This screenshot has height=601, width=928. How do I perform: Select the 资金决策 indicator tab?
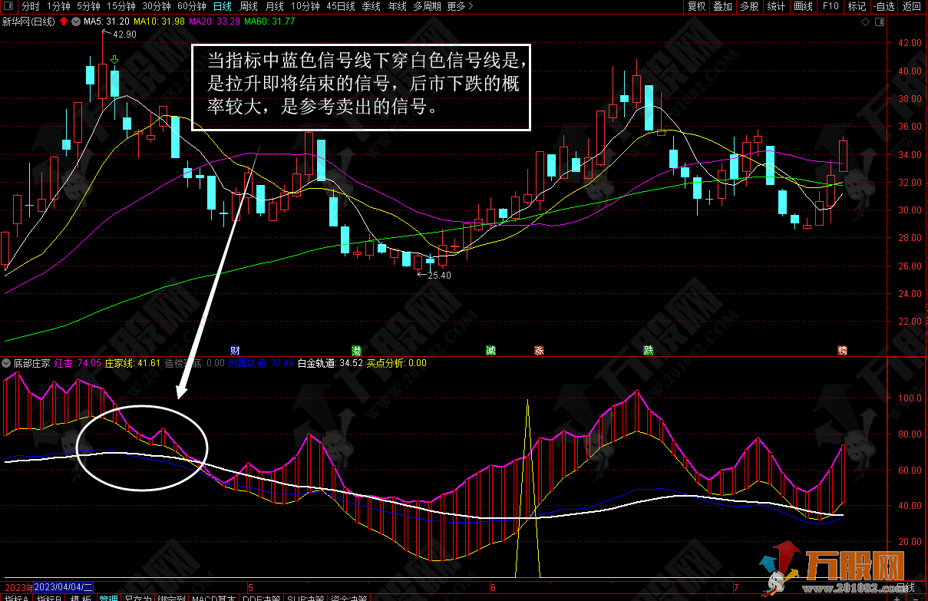coord(349,597)
